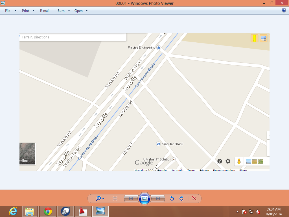
Task: Open Photo Viewer help icon
Action: [284, 10]
